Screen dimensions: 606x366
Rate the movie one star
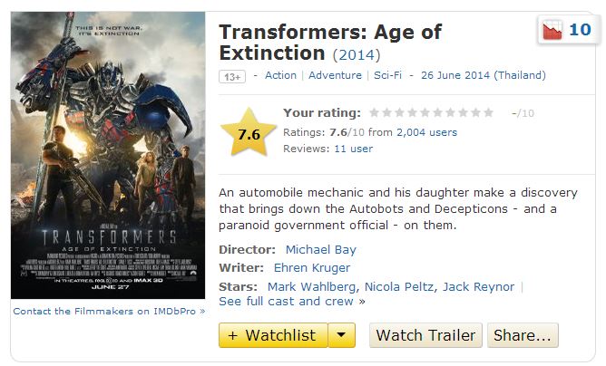(x=375, y=113)
